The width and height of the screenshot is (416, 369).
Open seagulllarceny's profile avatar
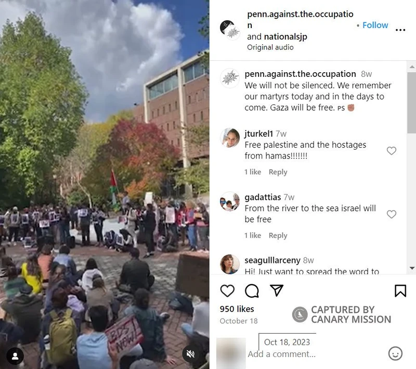[x=230, y=264]
